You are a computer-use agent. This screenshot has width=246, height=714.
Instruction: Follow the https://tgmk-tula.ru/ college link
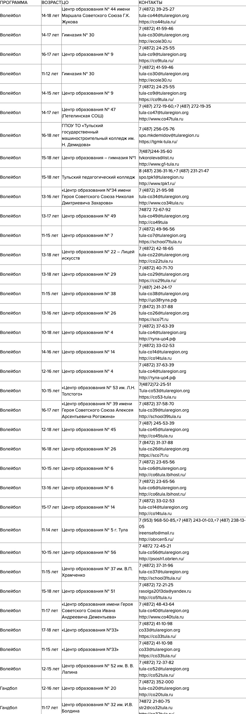(x=158, y=142)
